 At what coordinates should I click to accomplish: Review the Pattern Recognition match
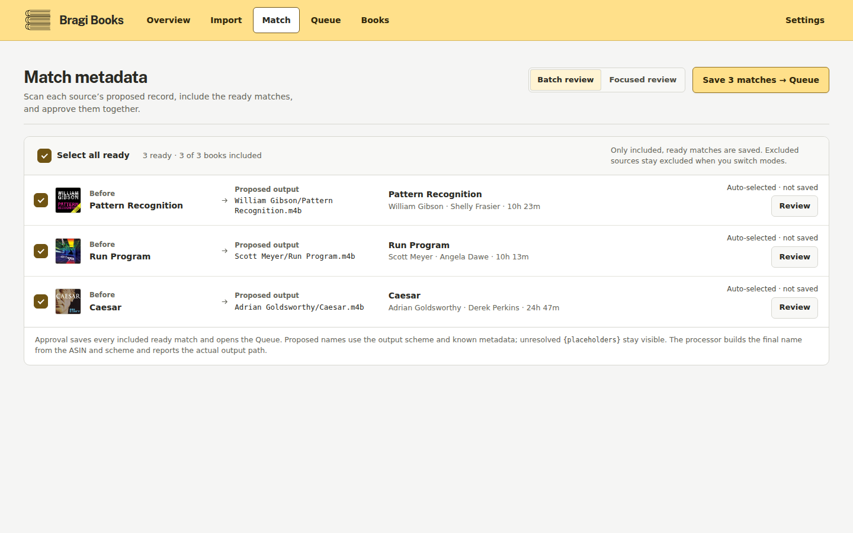pos(794,206)
